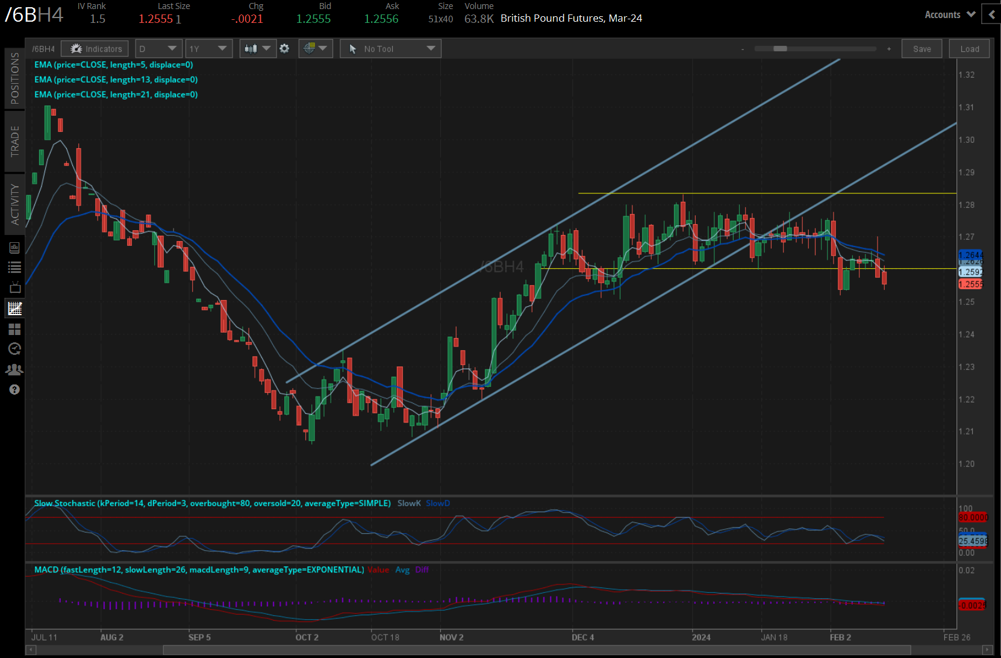
Task: Collapse the right panel with arrow button
Action: click(991, 14)
